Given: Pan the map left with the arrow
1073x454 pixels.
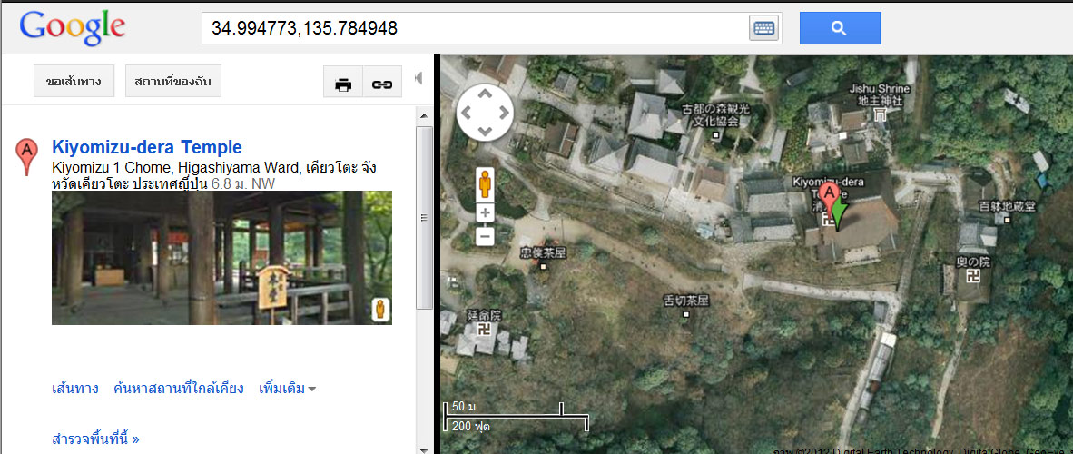Looking at the screenshot, I should pyautogui.click(x=466, y=113).
